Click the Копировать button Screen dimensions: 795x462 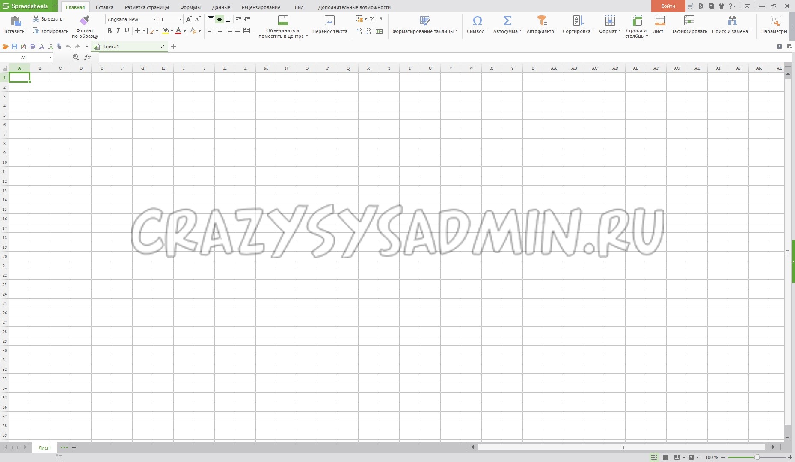(x=51, y=31)
